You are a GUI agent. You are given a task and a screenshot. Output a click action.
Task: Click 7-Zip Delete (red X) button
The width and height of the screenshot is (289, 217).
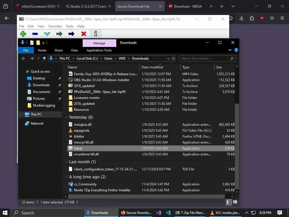pos(84,34)
